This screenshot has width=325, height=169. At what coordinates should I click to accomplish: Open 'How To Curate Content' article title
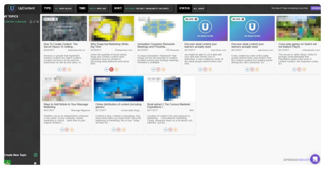61,45
